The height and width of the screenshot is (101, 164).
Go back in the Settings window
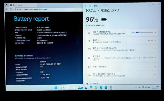(86, 6)
